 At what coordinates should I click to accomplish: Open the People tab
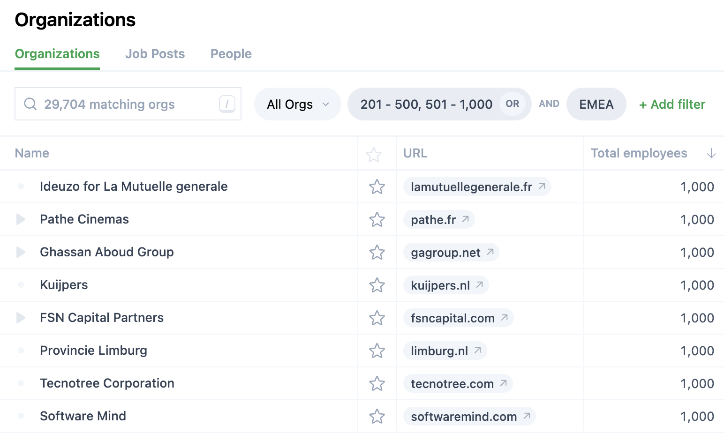coord(231,54)
